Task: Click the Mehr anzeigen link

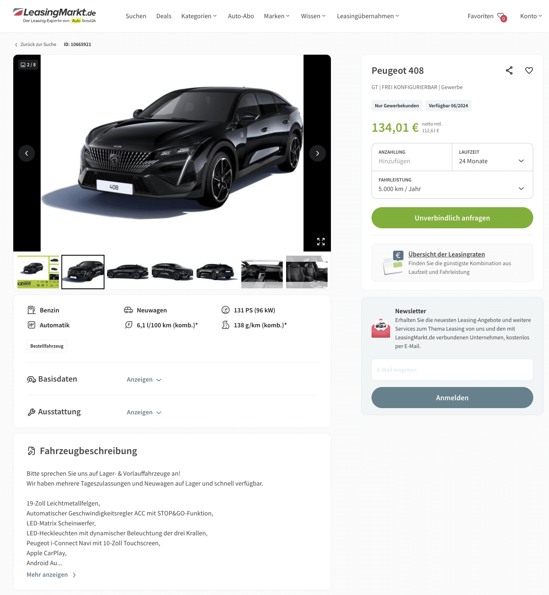Action: point(51,575)
